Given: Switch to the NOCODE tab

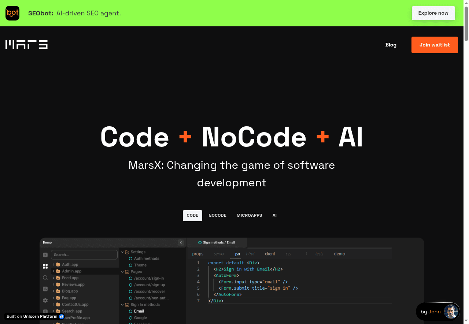Looking at the screenshot, I should 217,216.
